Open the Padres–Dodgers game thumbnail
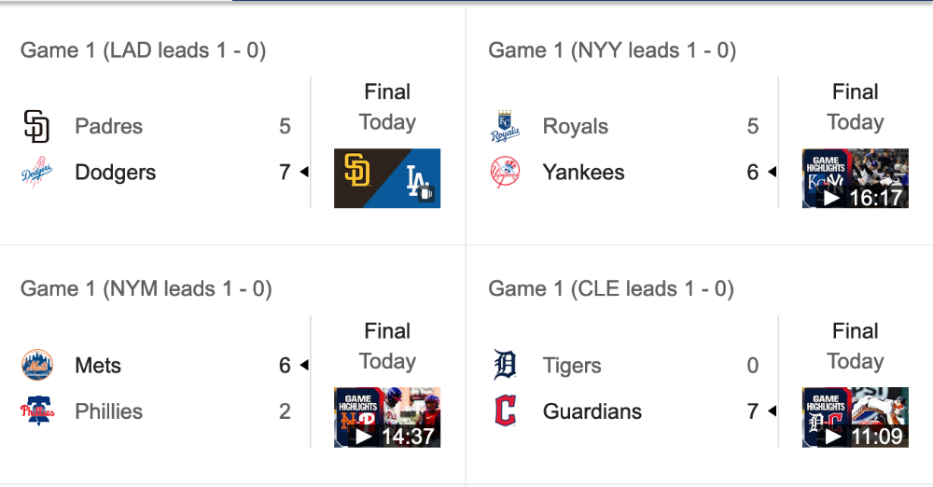 tap(387, 178)
